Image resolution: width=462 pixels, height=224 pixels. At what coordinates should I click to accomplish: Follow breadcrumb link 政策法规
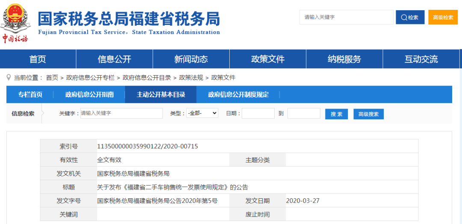click(x=191, y=78)
